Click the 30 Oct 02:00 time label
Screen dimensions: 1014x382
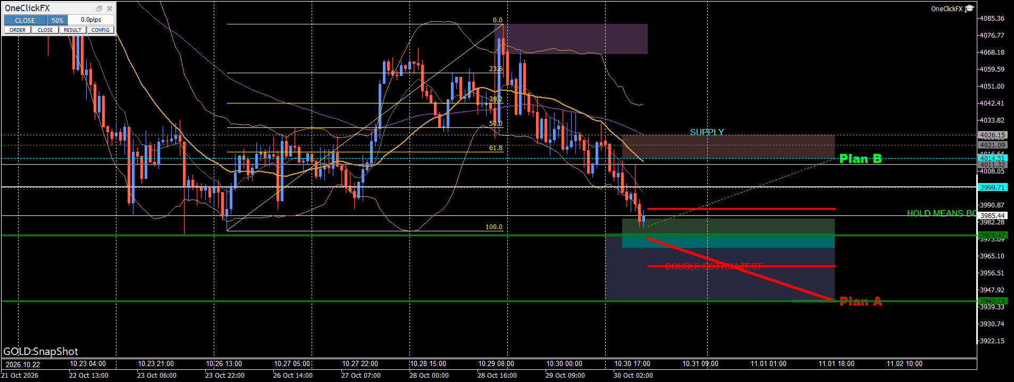[x=633, y=376]
